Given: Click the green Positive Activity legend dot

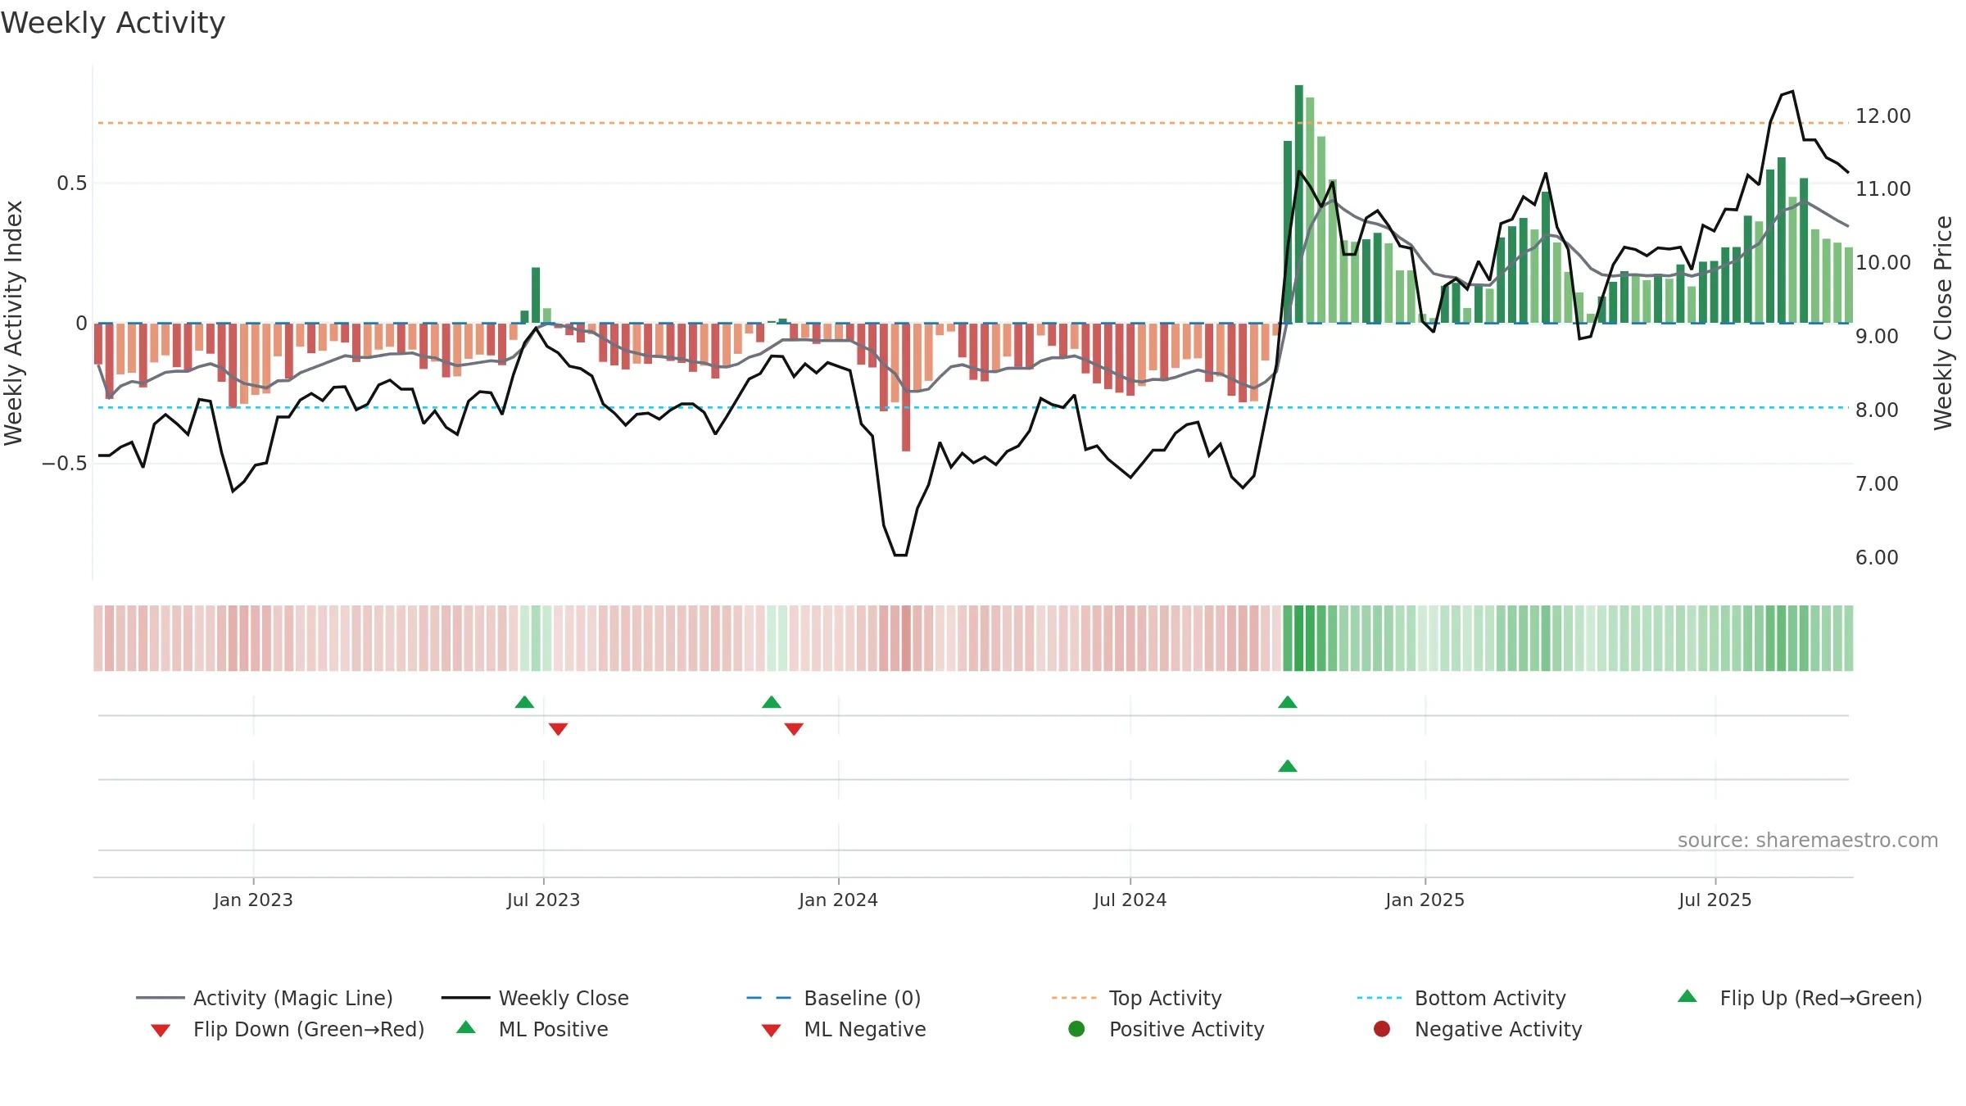Looking at the screenshot, I should 1076,1029.
